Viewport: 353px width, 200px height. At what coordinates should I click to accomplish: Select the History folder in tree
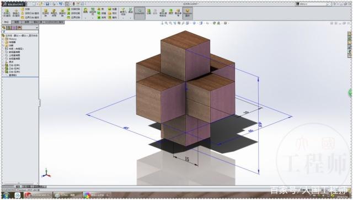click(x=11, y=39)
